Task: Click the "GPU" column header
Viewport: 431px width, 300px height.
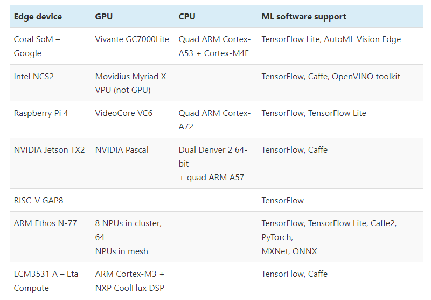Action: point(104,17)
